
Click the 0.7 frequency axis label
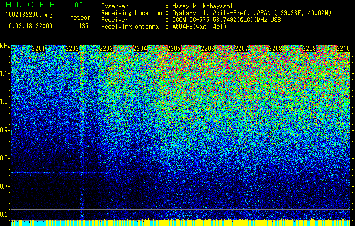pyautogui.click(x=4, y=186)
